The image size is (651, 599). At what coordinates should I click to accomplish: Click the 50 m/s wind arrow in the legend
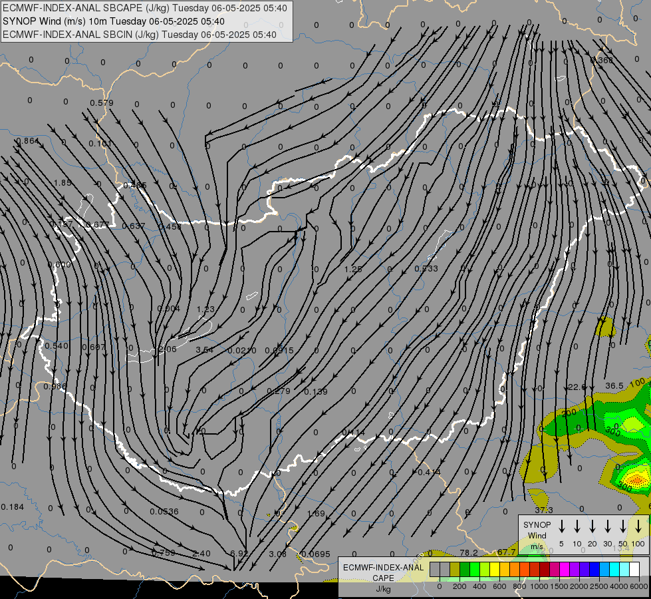click(x=623, y=526)
